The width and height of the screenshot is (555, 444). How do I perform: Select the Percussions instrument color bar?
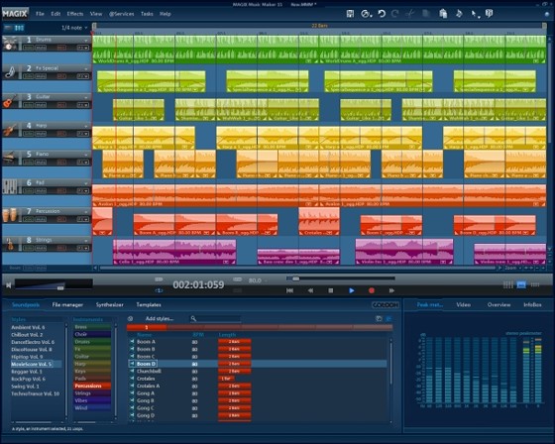[92, 386]
